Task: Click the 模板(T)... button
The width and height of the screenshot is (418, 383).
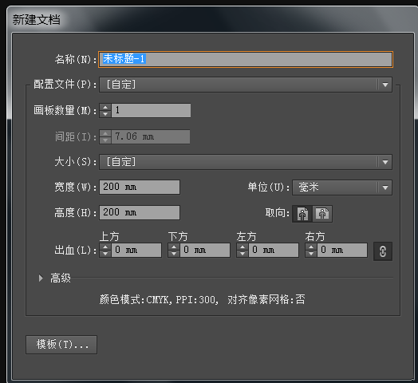Action: pyautogui.click(x=61, y=345)
